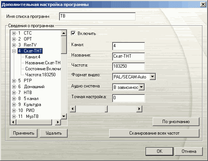Select program 2 ОРТ in list

pos(25,39)
